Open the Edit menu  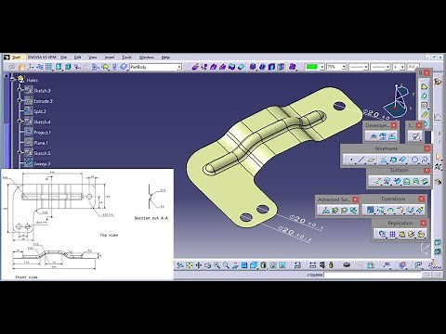coord(77,58)
